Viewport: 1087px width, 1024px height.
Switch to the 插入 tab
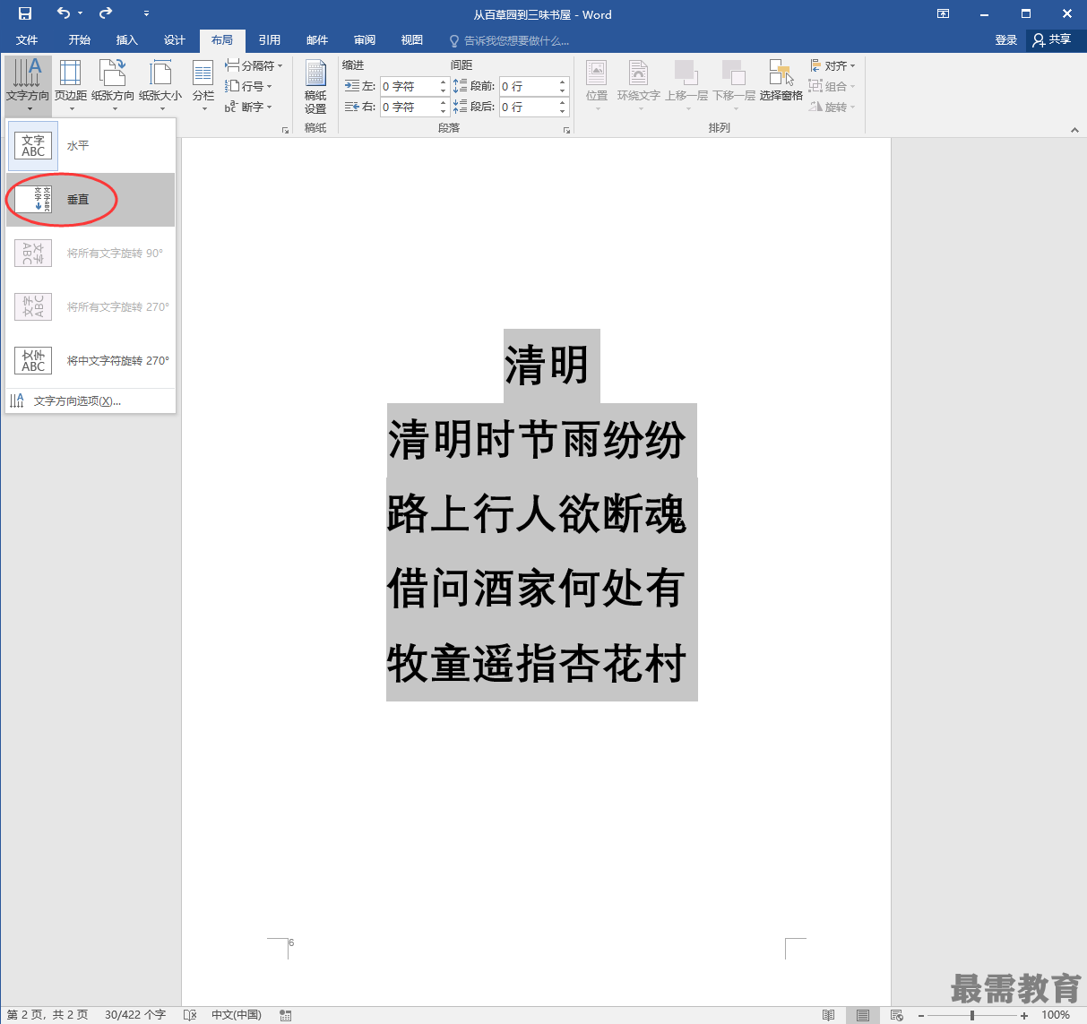point(127,40)
